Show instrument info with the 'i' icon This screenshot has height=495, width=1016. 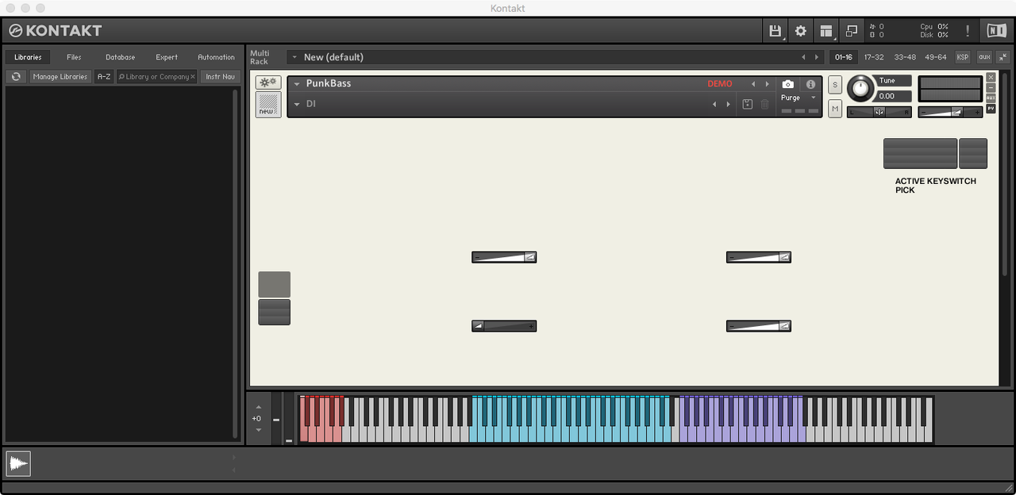pyautogui.click(x=810, y=84)
